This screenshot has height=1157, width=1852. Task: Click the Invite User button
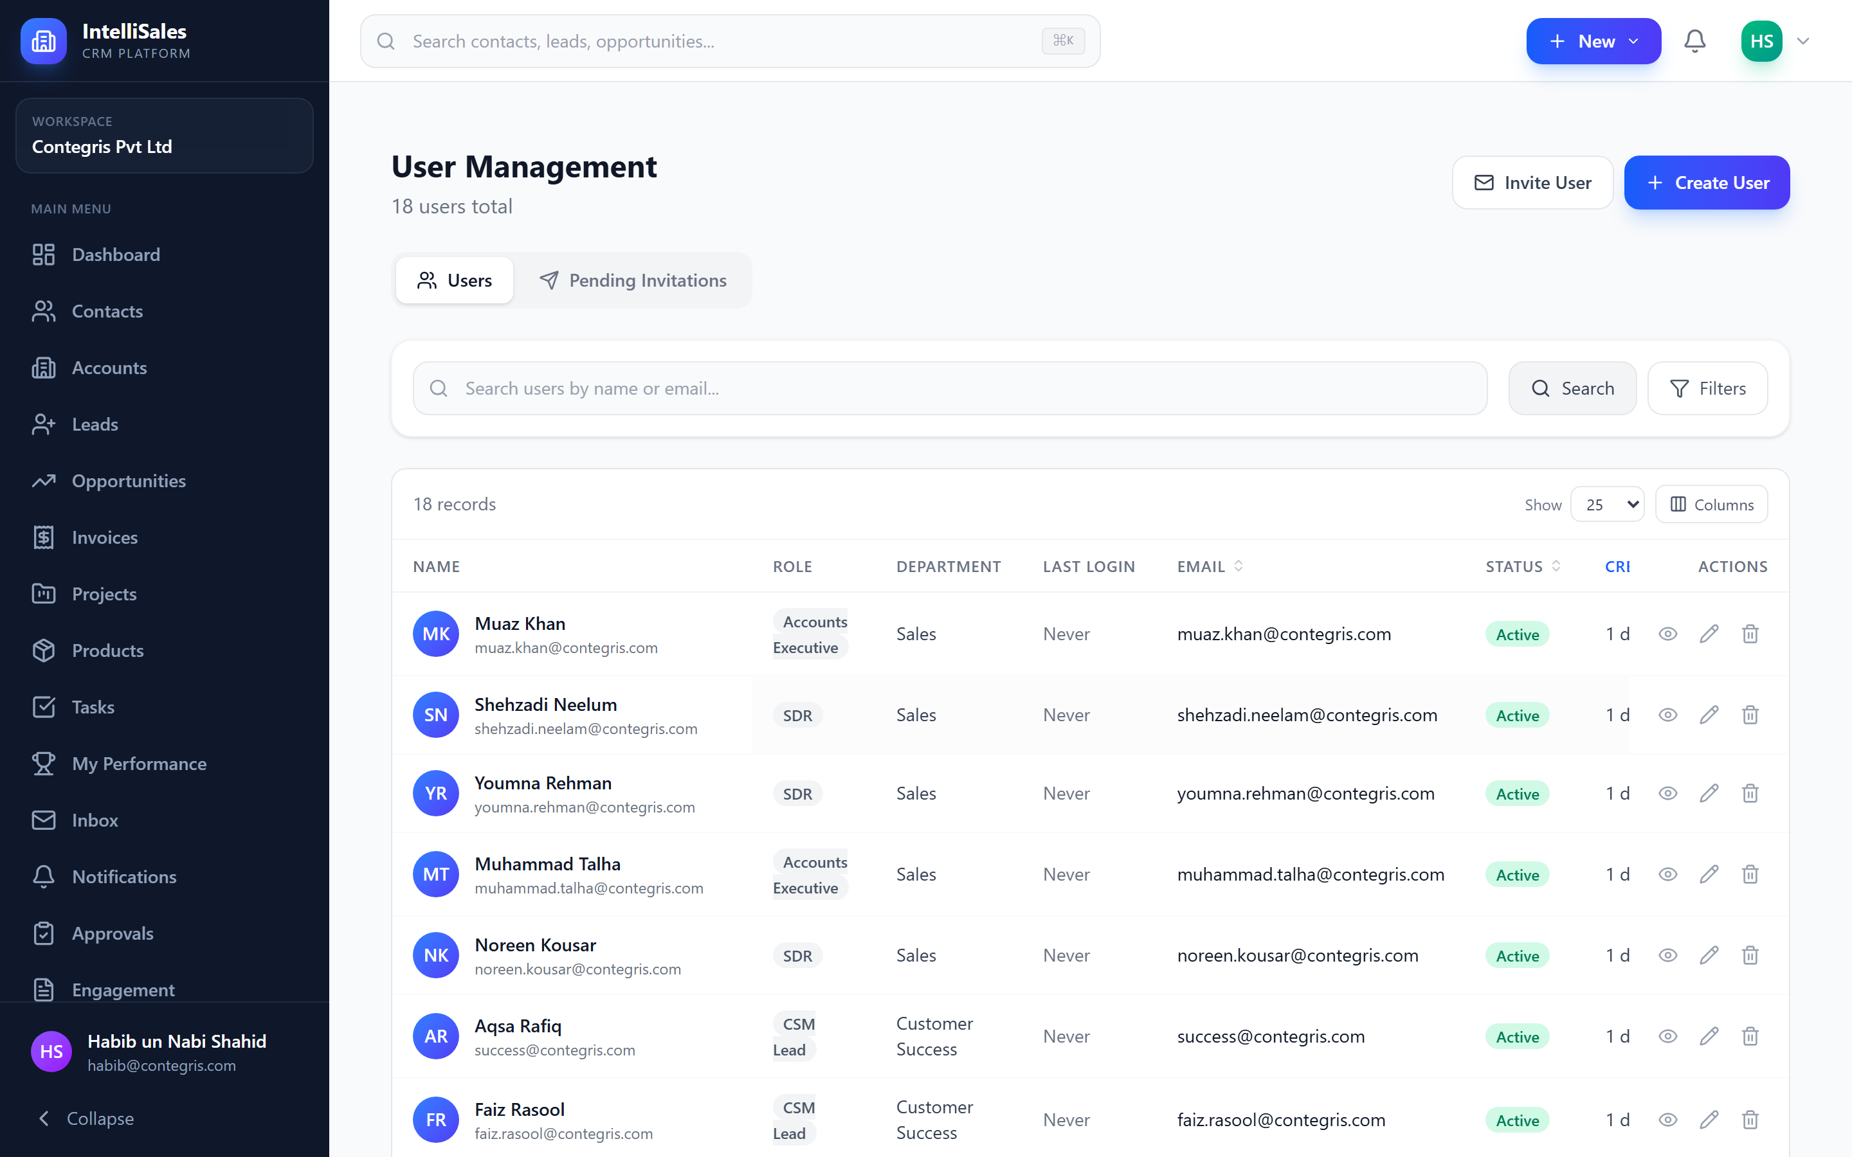[1532, 183]
